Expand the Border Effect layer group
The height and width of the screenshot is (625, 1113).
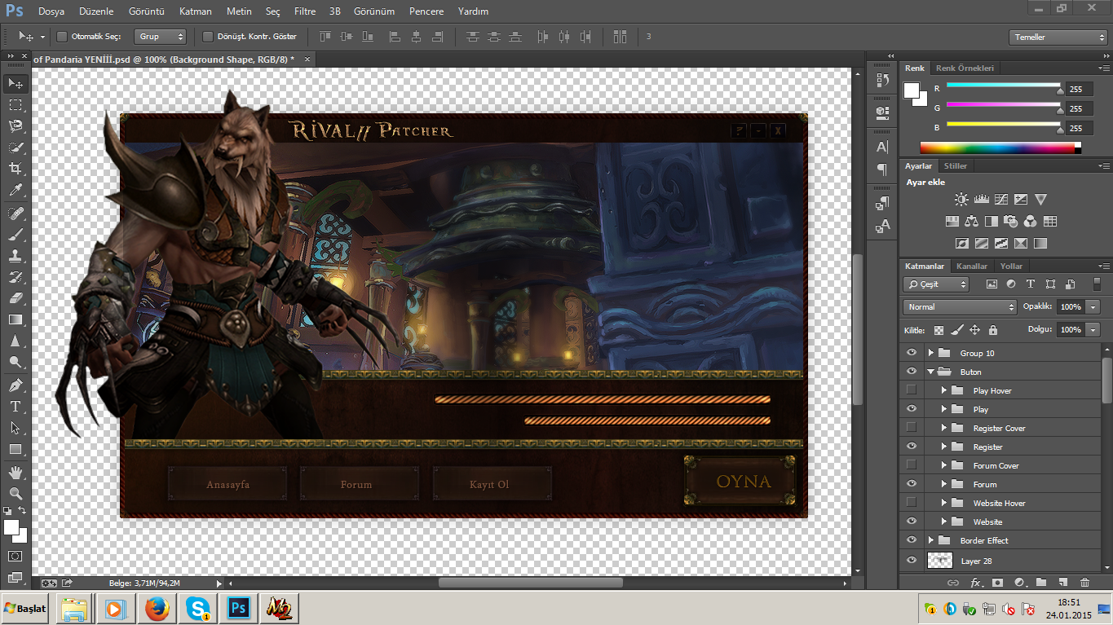[930, 540]
